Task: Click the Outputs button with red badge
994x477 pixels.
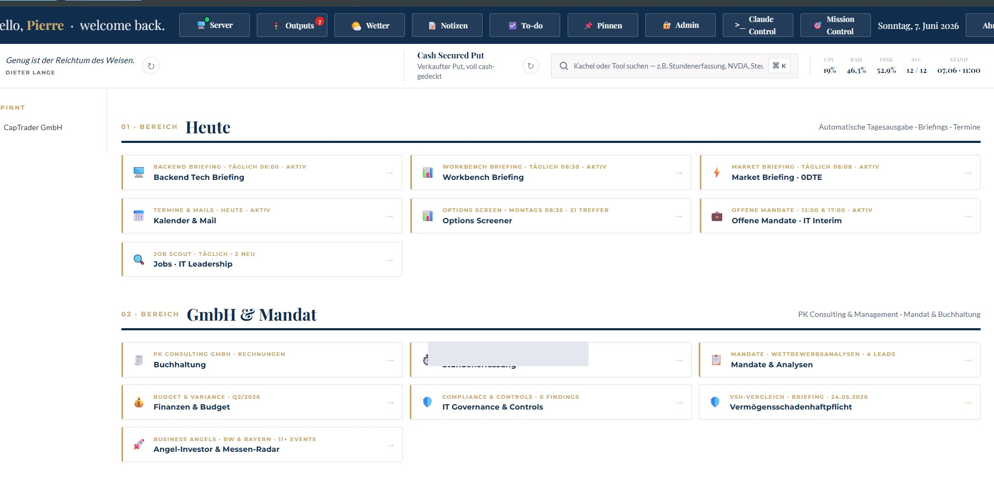Action: pos(292,25)
